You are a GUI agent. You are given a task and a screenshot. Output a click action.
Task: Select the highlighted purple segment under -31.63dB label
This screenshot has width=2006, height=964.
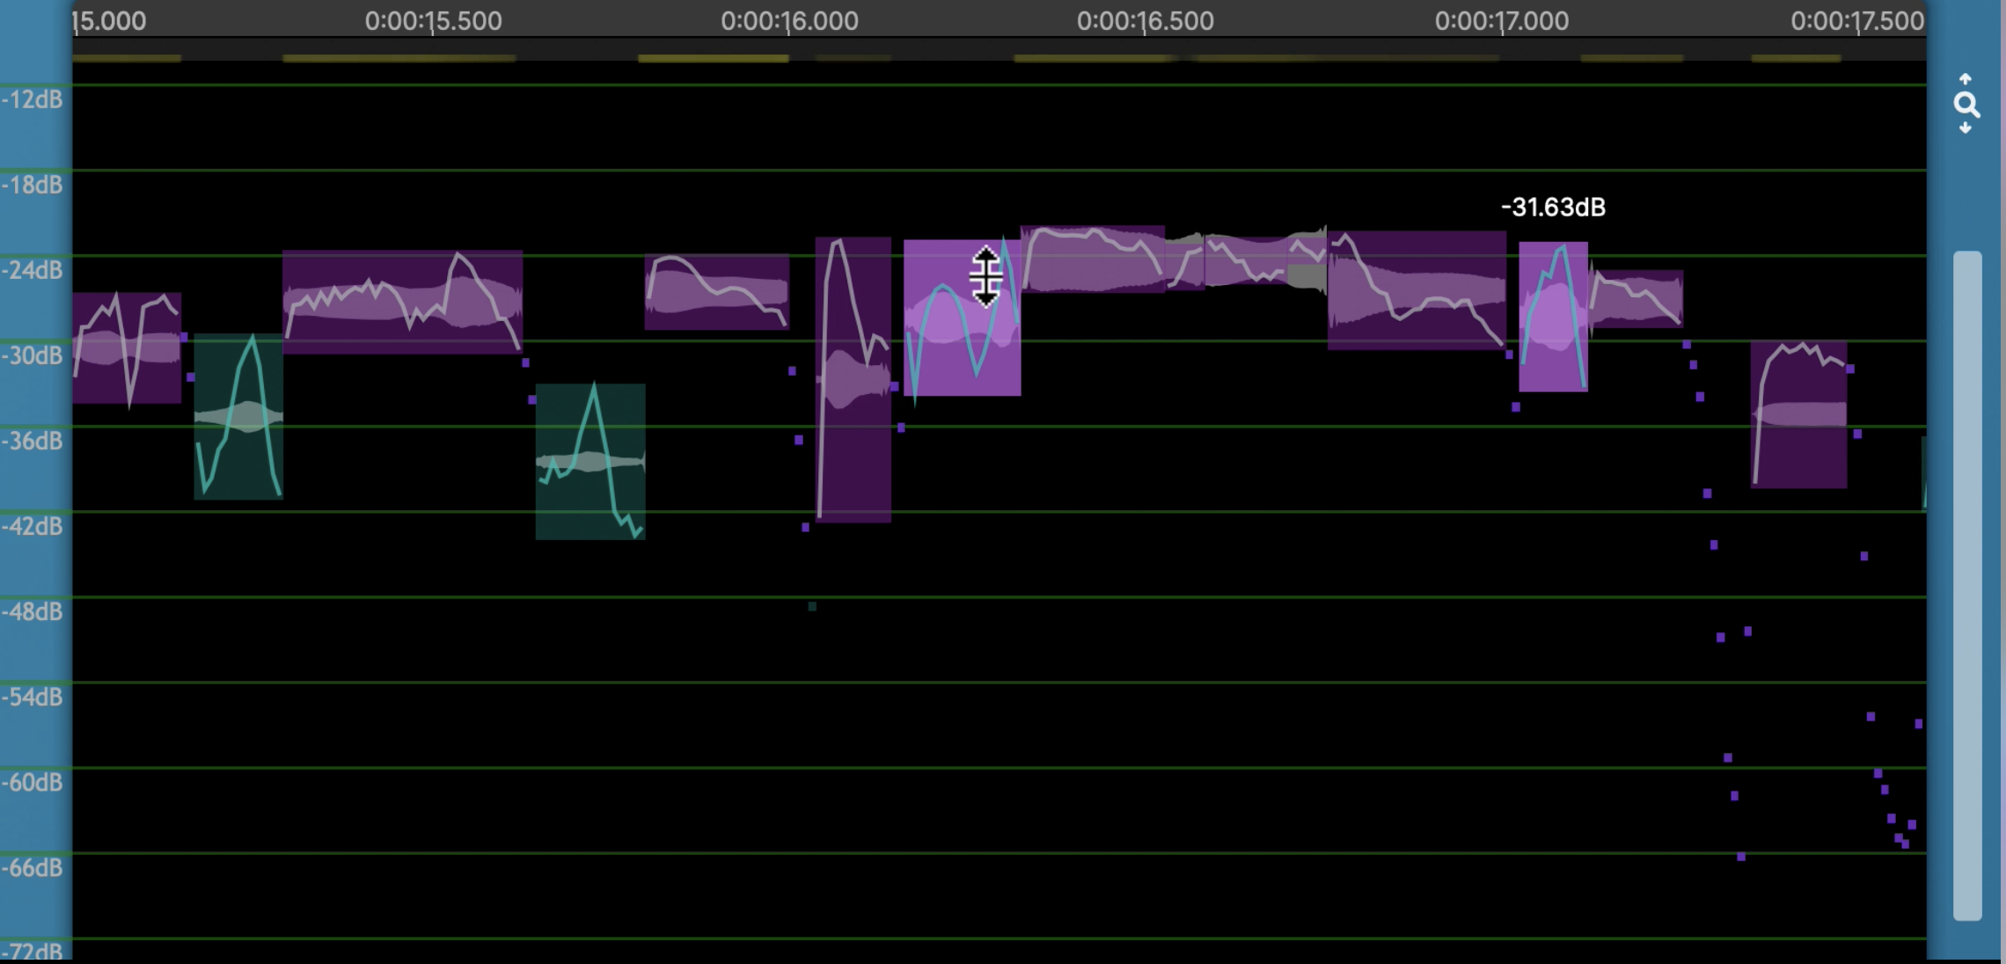pyautogui.click(x=1553, y=317)
